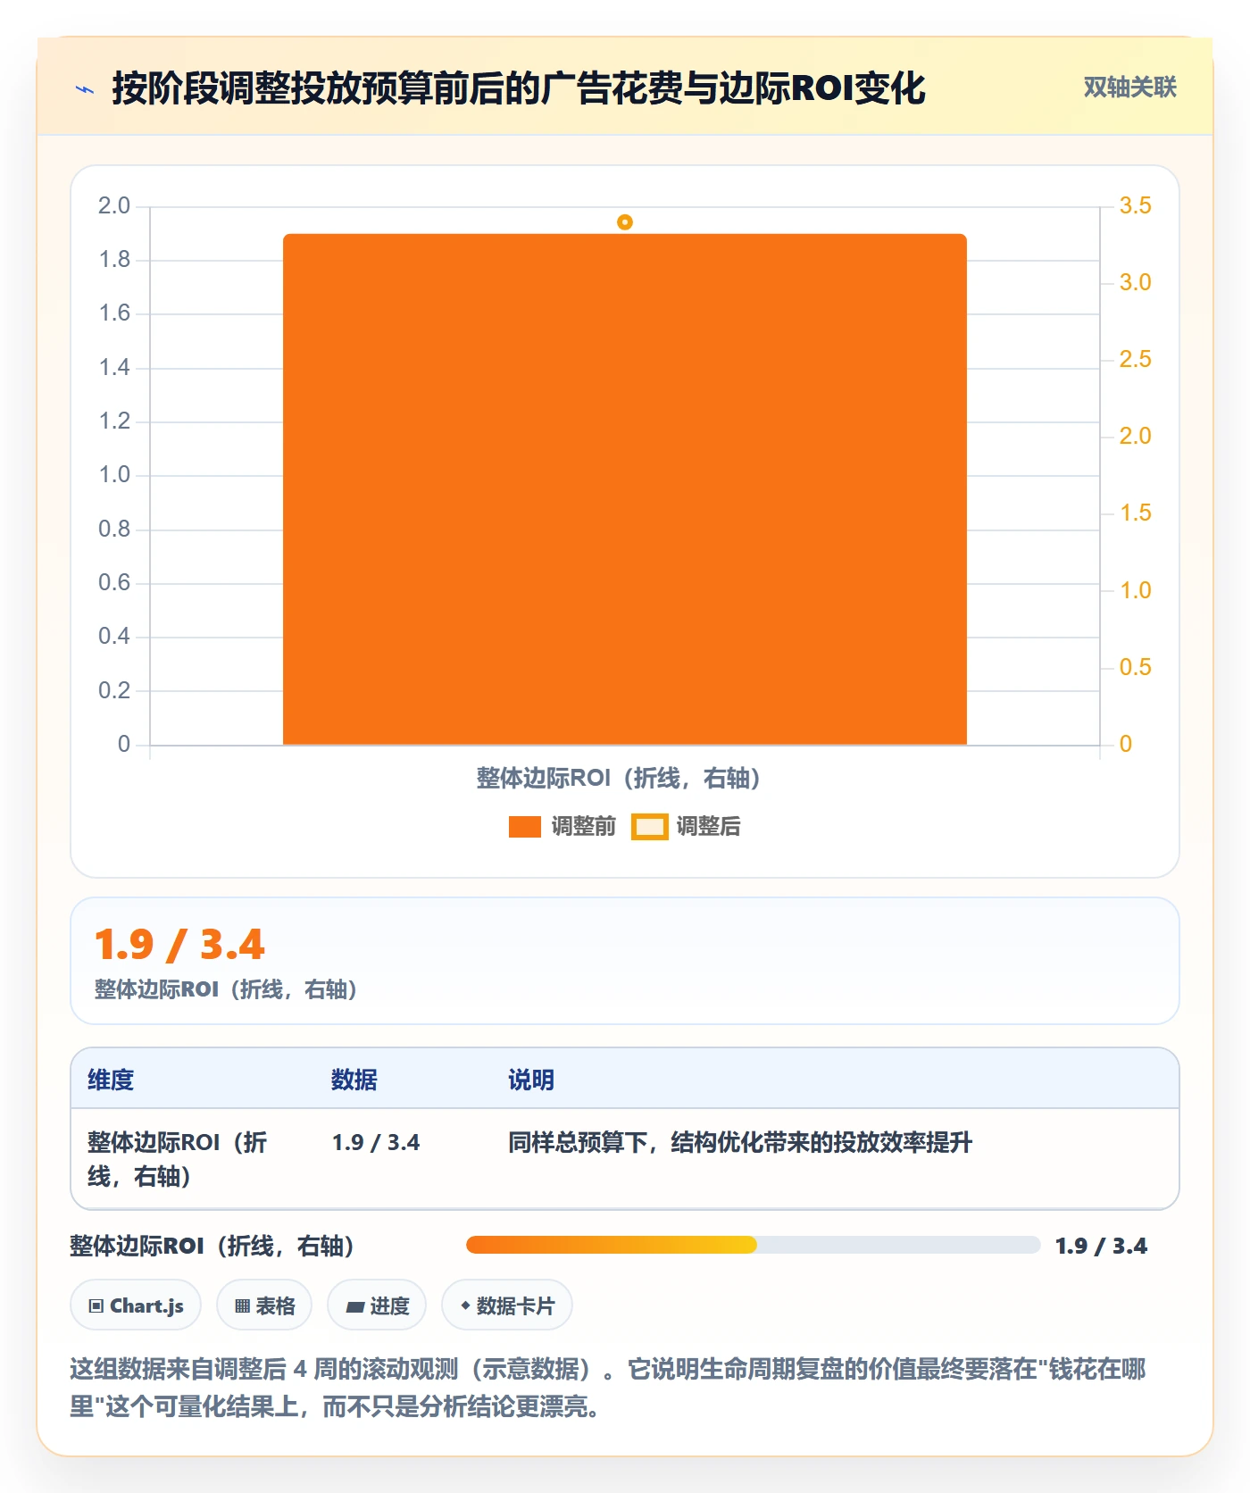Screen dimensions: 1250x1493
Task: Select the Chart.js chip
Action: pos(136,1305)
